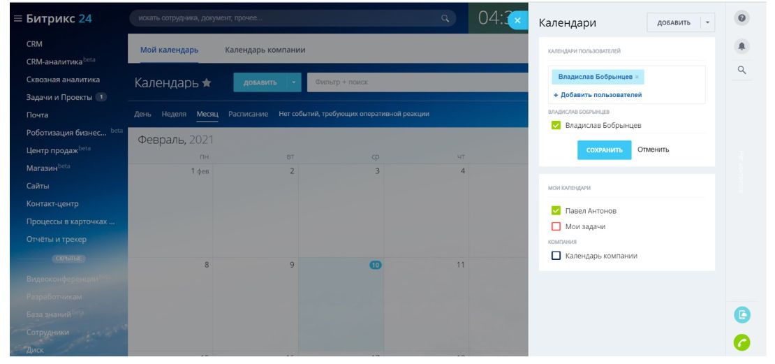Image resolution: width=775 pixels, height=364 pixels.
Task: Uncheck the Владислав Бобрынцев calendar checkbox
Action: click(x=556, y=126)
